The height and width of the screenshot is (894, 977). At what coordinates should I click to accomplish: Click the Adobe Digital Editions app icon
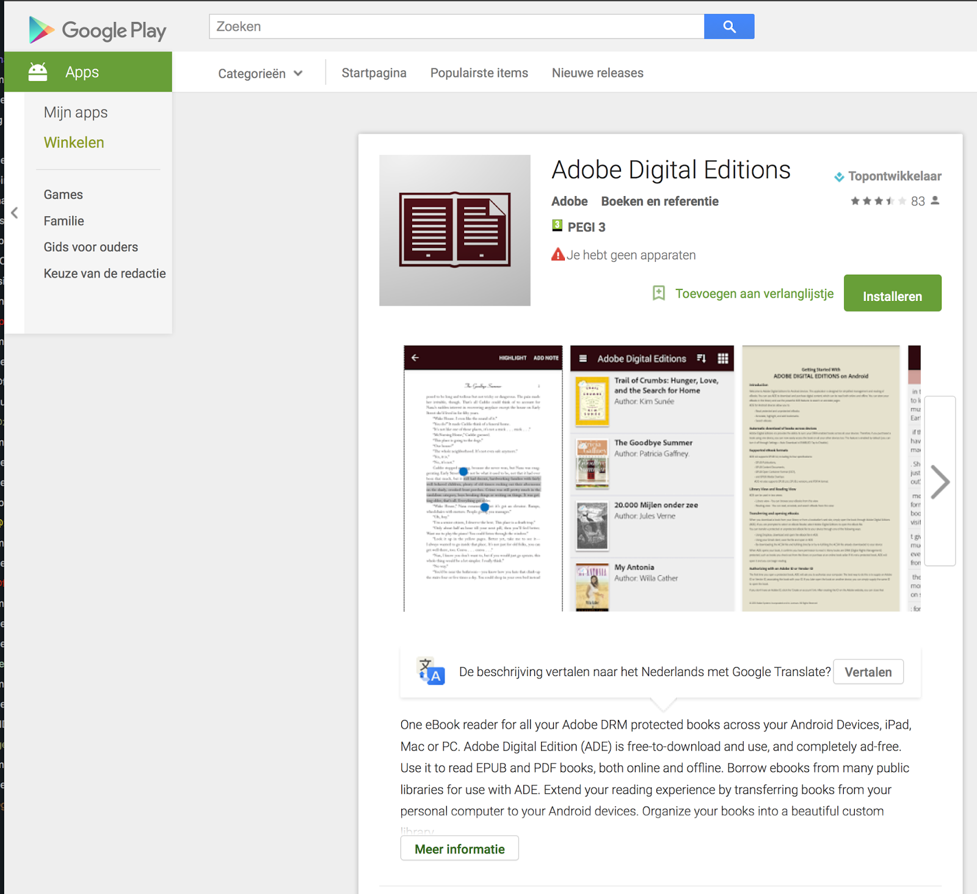455,230
